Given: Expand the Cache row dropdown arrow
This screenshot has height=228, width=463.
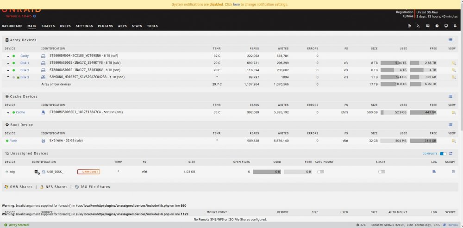Looking at the screenshot, I should (8, 113).
